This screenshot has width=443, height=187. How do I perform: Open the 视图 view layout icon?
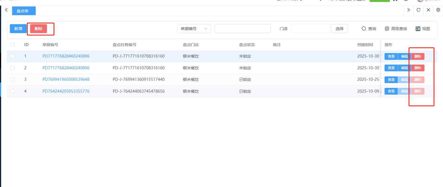coord(418,29)
